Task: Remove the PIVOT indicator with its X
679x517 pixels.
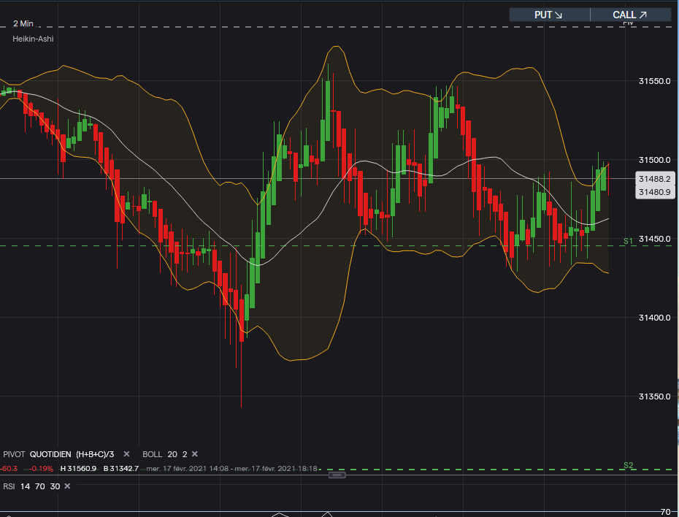Action: (126, 454)
